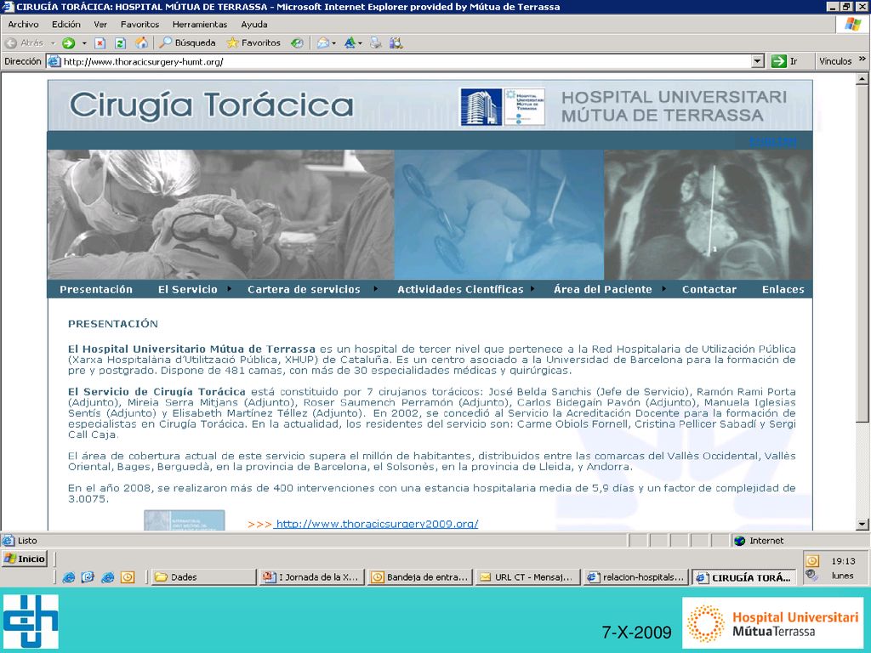This screenshot has width=871, height=653.
Task: Open the Contactar page
Action: point(709,289)
